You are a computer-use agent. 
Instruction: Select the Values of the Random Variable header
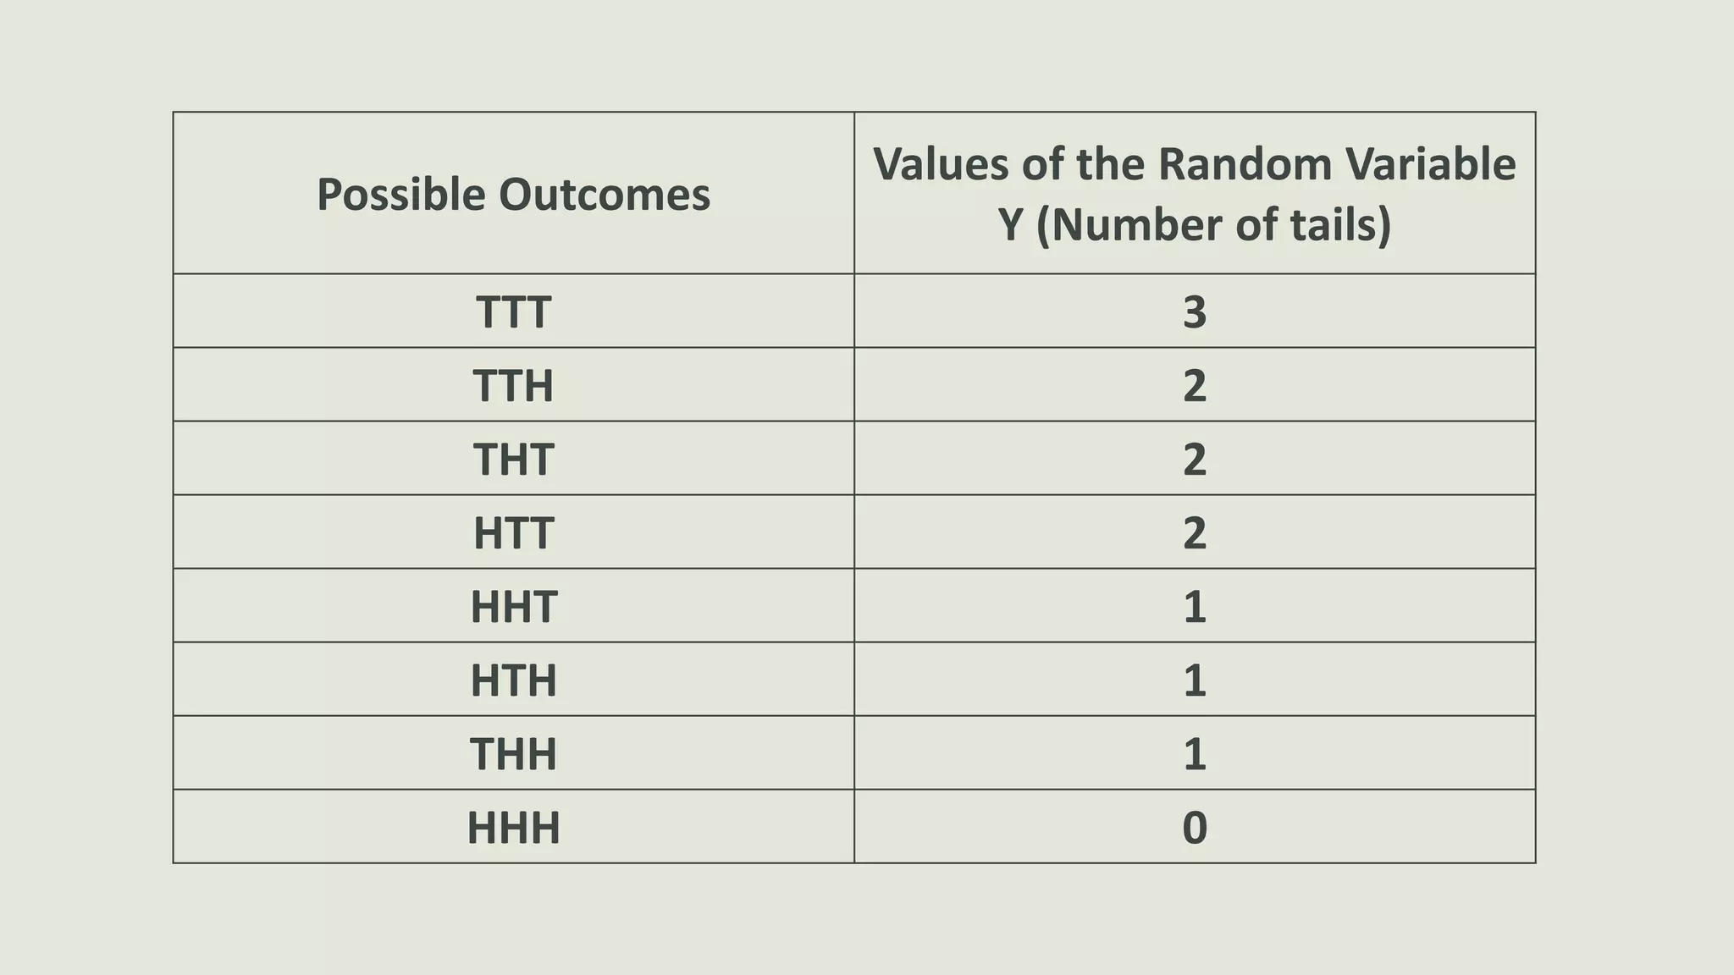coord(1195,193)
